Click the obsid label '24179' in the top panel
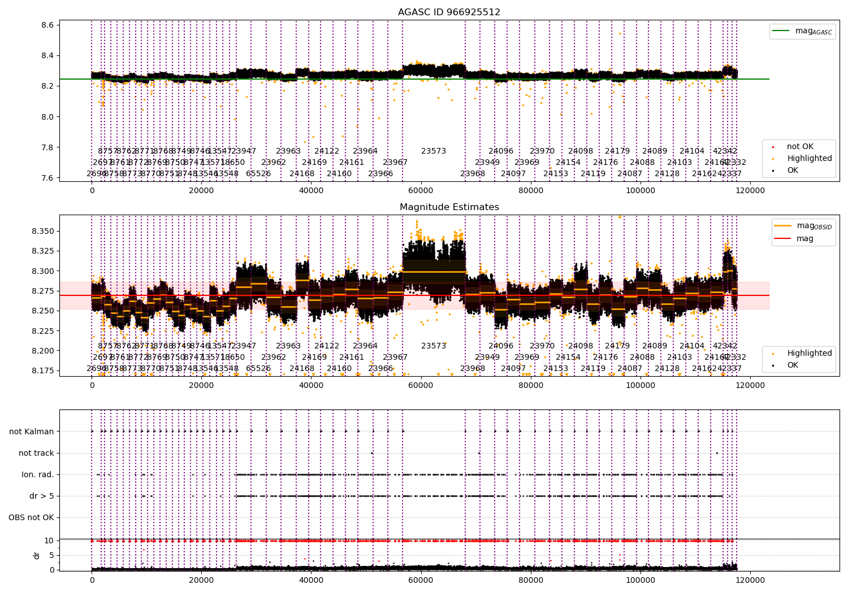Screen dimensions: 848x593 pos(617,151)
